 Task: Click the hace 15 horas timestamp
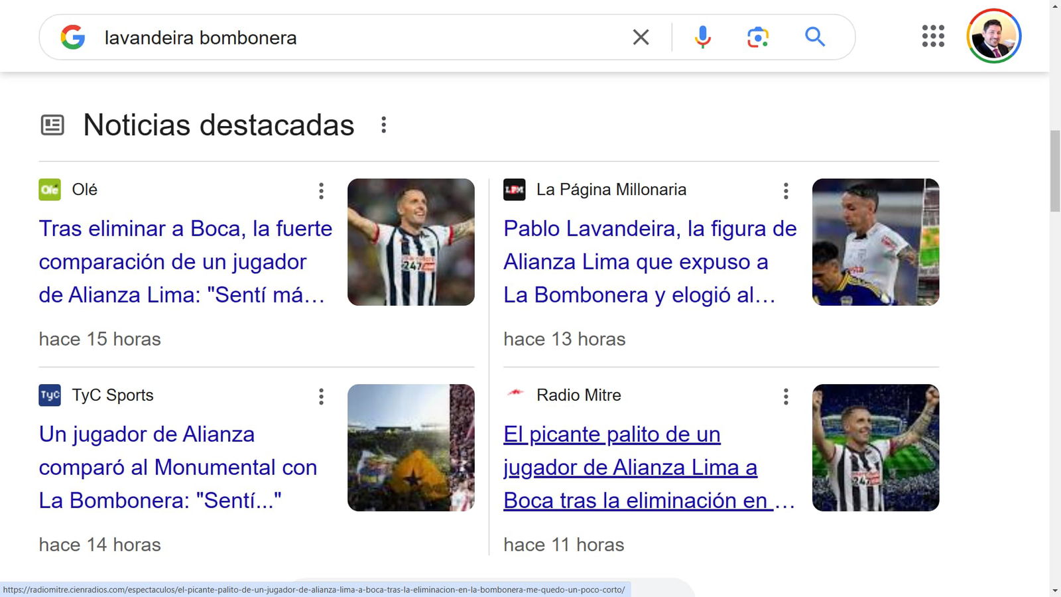[100, 339]
